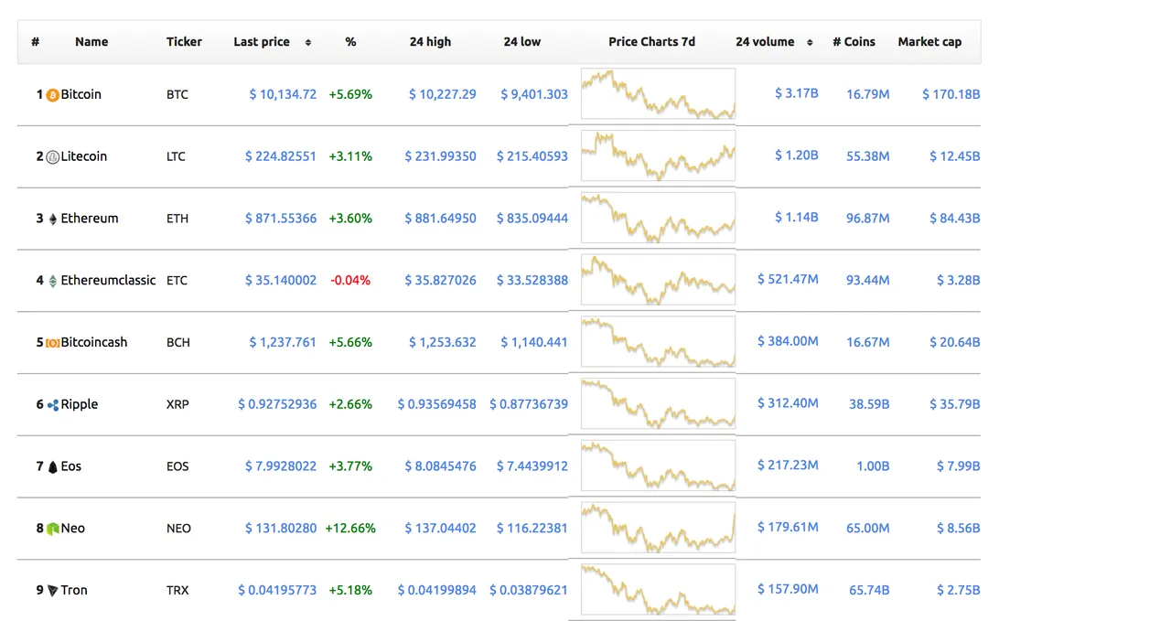Click Eos 24 high $ 8.0845476
Screen dimensions: 1171x621
(x=441, y=466)
